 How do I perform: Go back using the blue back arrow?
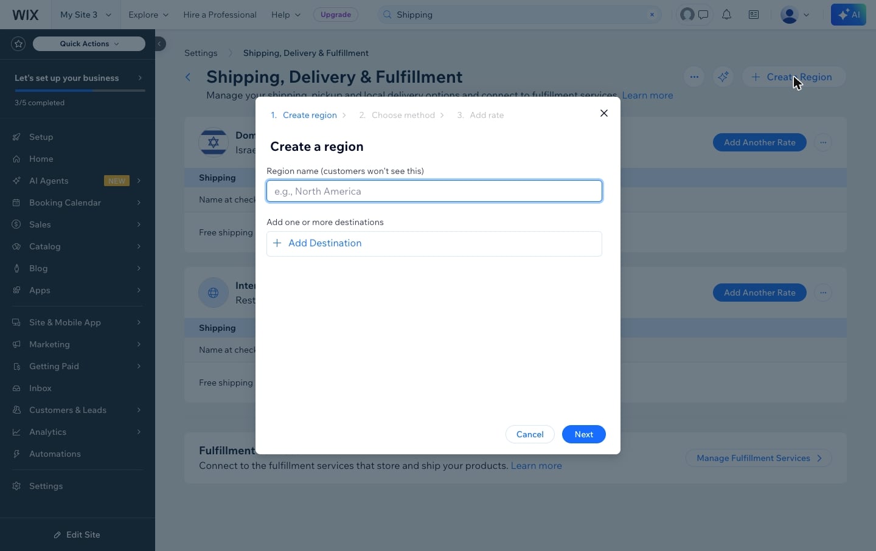click(x=188, y=77)
